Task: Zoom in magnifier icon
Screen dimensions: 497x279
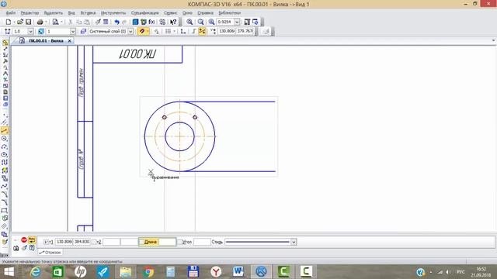Action: tap(189, 22)
